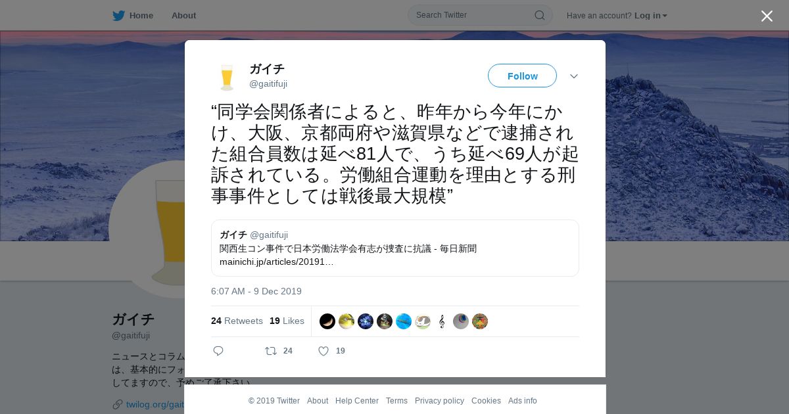Image resolution: width=789 pixels, height=414 pixels.
Task: Open the Privacy policy footer link
Action: (439, 401)
